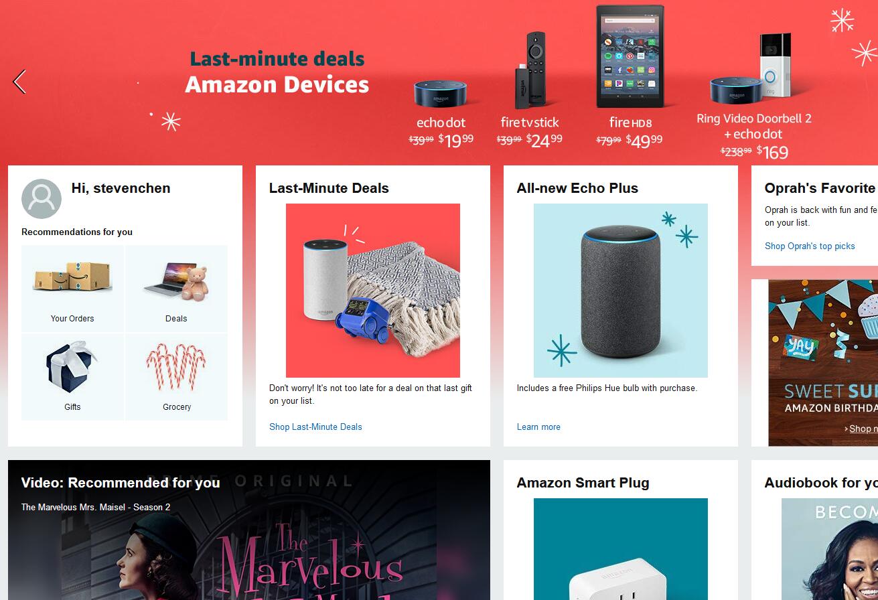Select the Echo Dot device in banner

tap(441, 114)
